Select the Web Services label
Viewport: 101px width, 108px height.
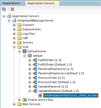[31, 104]
